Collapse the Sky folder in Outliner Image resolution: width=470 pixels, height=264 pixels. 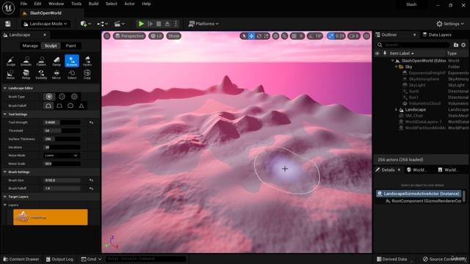(x=397, y=67)
